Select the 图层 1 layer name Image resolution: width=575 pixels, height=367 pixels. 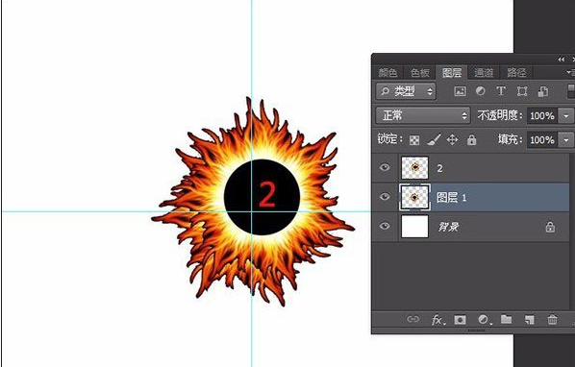[x=451, y=198]
